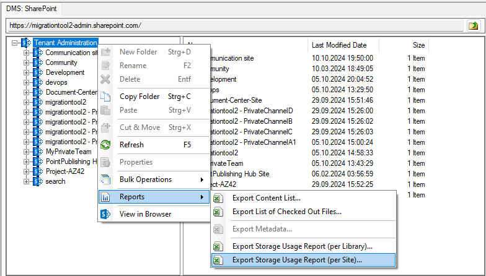Choose Refresh from the context menu

coord(154,145)
